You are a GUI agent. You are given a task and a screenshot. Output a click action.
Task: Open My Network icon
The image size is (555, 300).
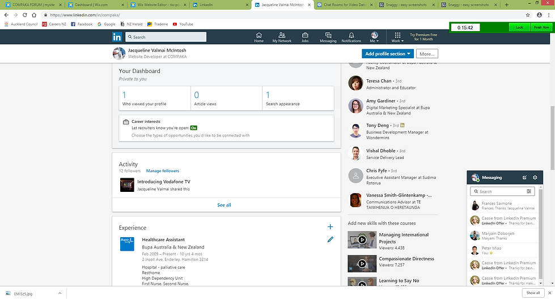pos(282,37)
